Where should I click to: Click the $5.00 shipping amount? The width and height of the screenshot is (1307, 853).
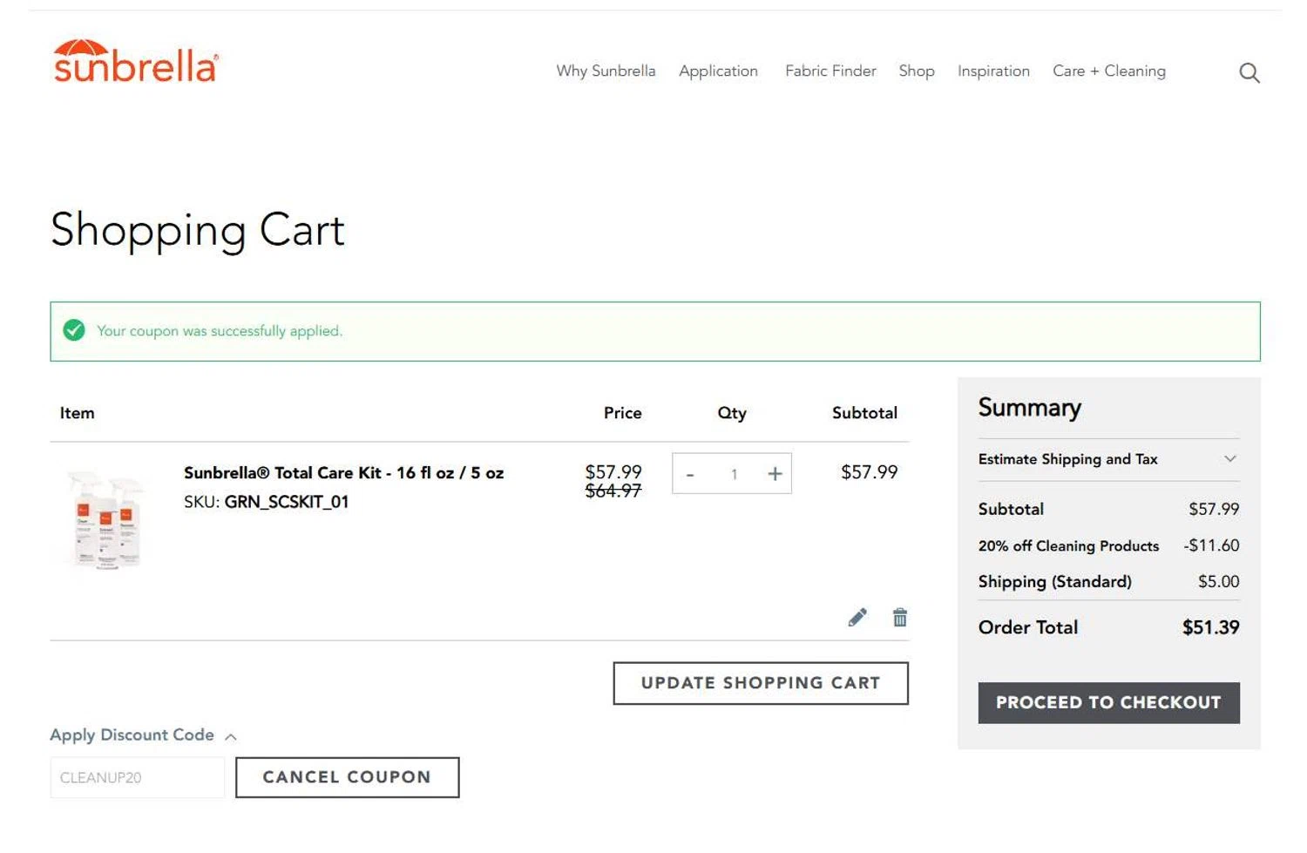coord(1218,581)
